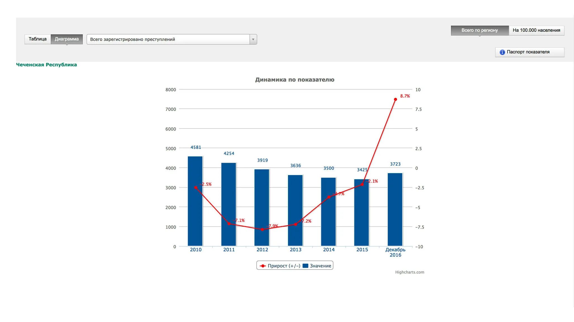Toggle Всего по региону option
This screenshot has height=322, width=574.
point(479,30)
